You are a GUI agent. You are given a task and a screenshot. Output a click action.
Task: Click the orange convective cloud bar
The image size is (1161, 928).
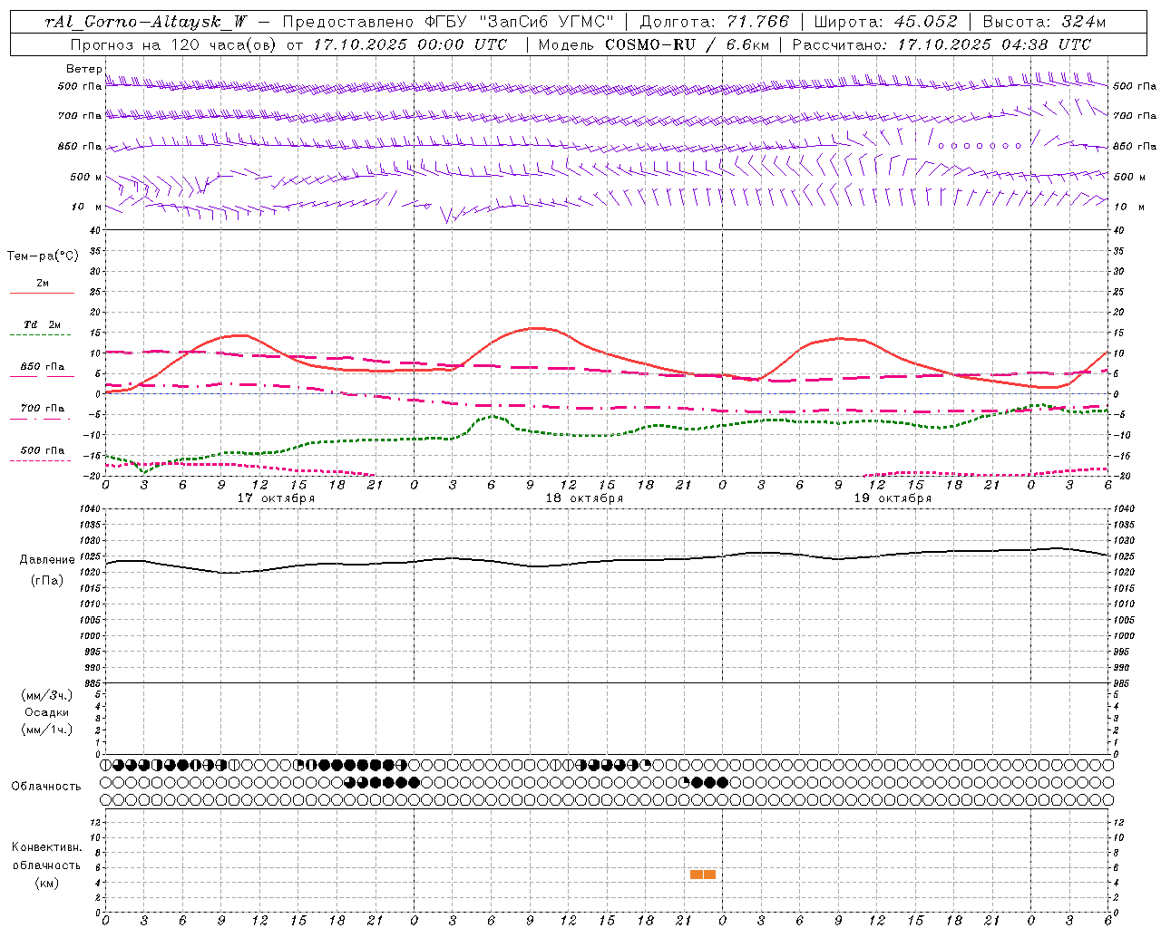coord(703,875)
